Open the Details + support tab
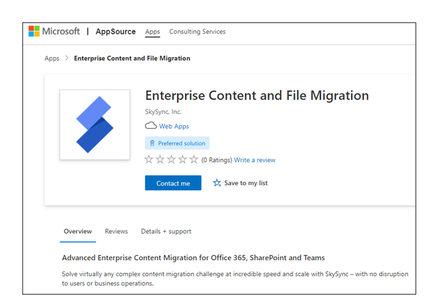Viewport: 441px width, 305px height. pyautogui.click(x=166, y=231)
